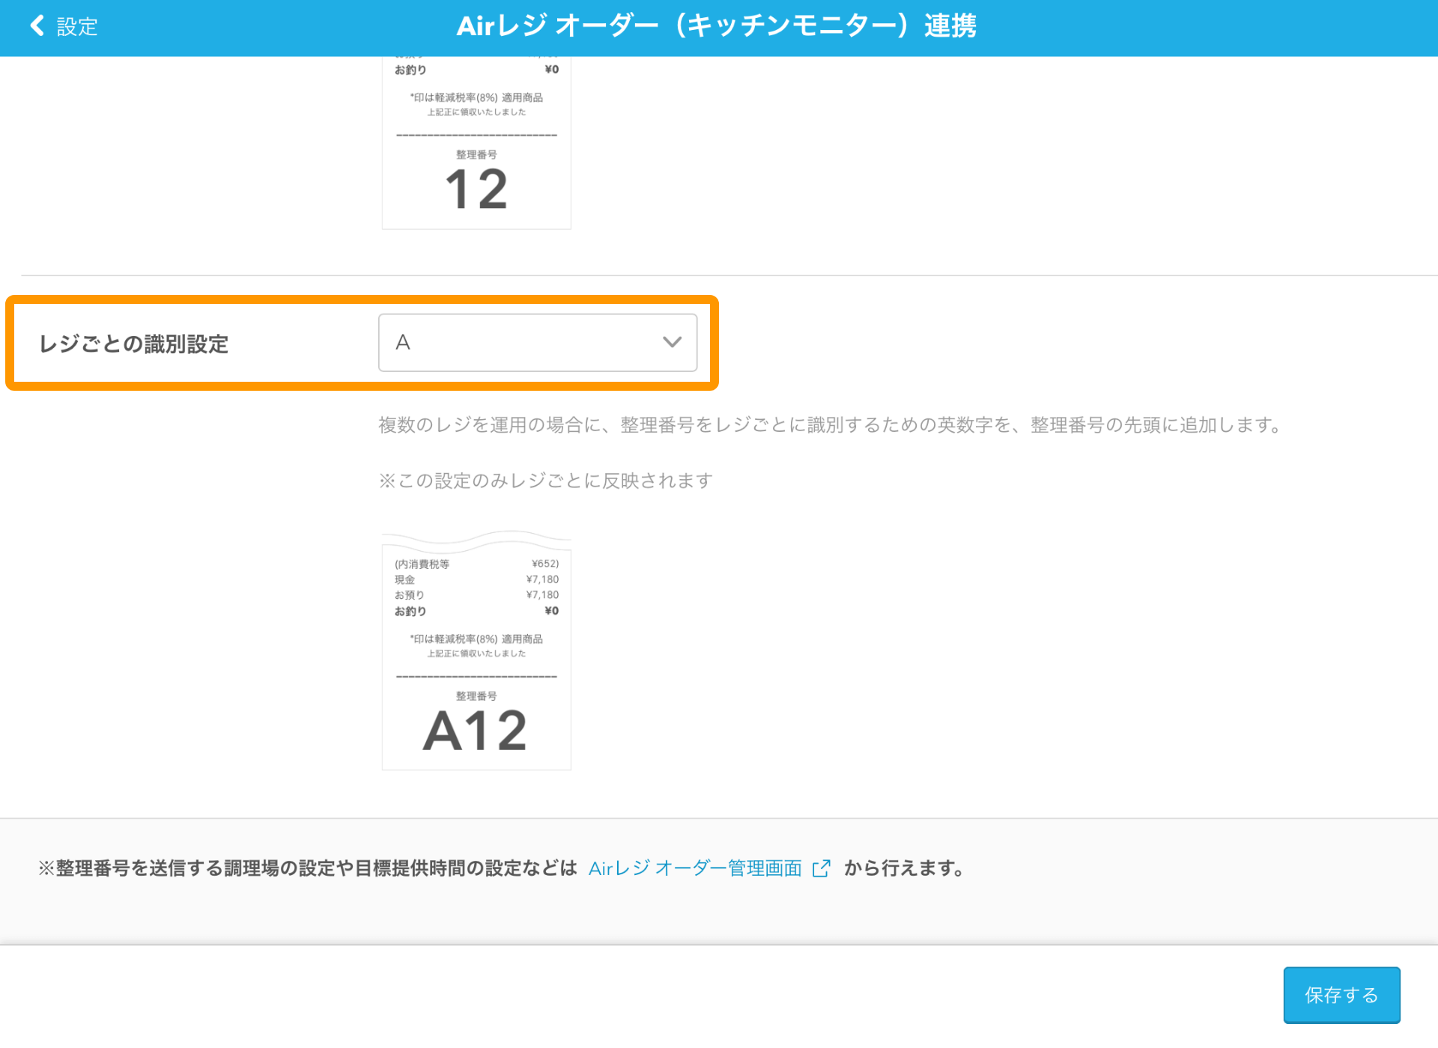Click the note ※この設定のみレジごとに反映されます
1438x1048 pixels.
tap(546, 481)
